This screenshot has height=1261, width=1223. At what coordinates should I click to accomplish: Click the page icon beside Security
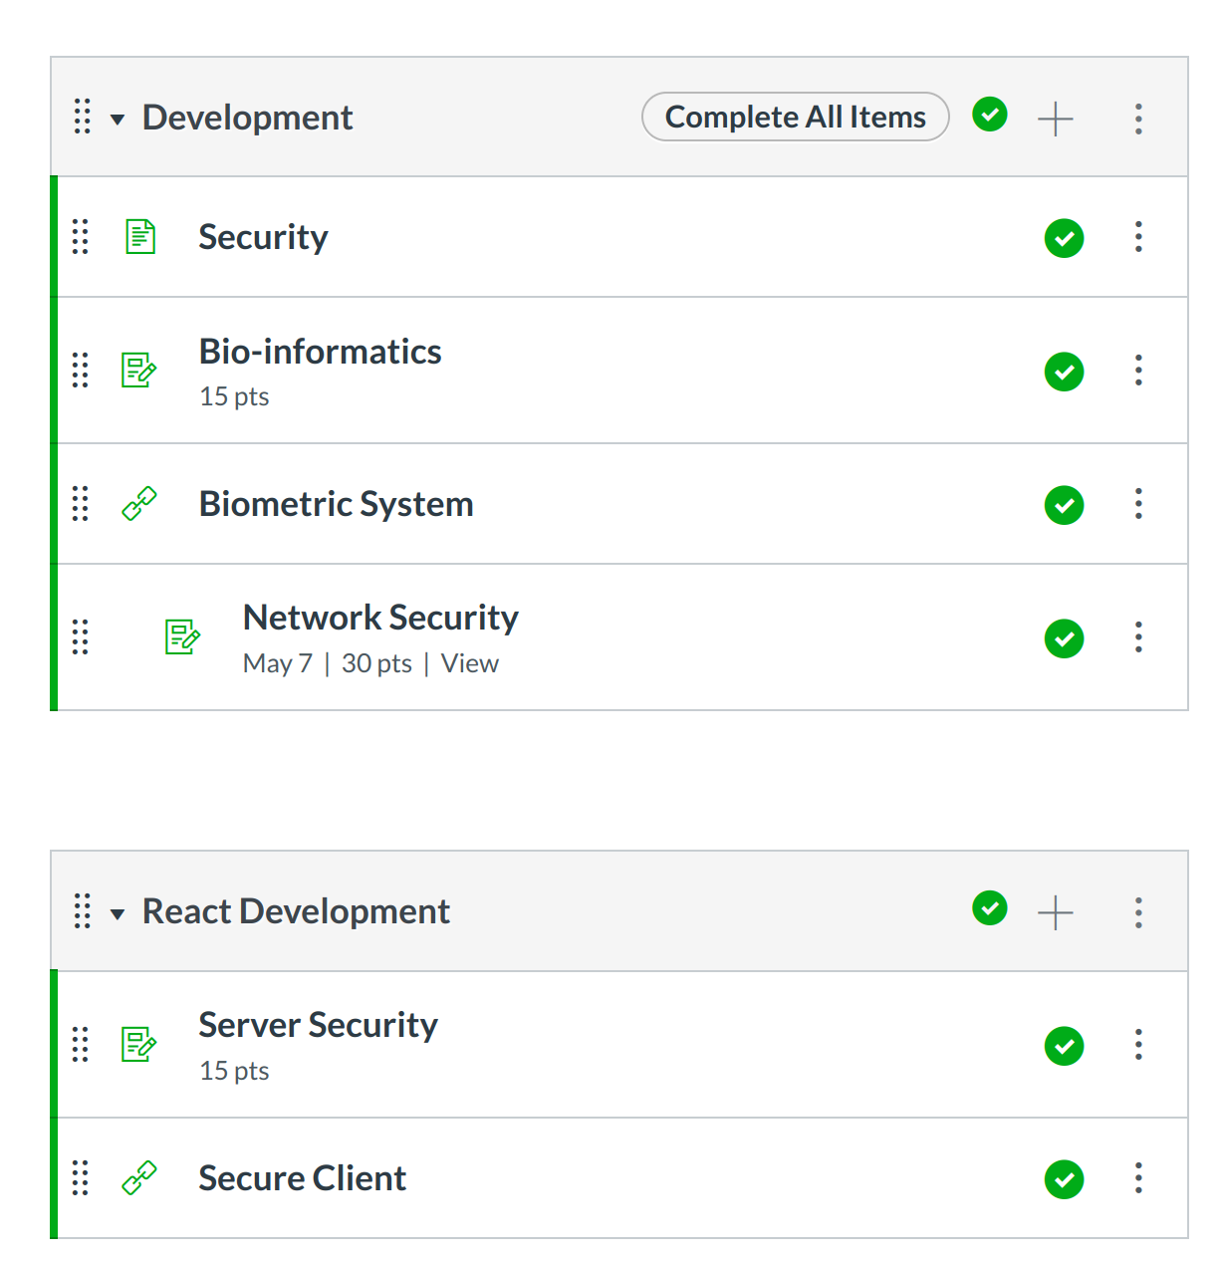click(140, 237)
